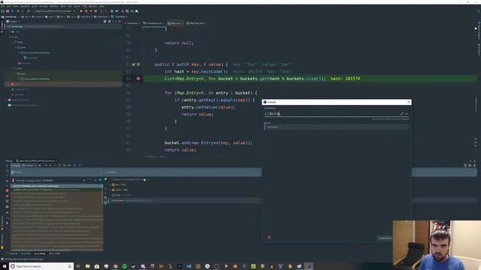Click the red Stop debug icon

[7, 190]
